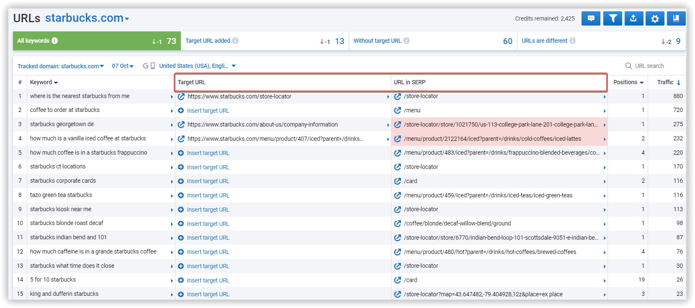Expand arrow for 'starbucks georgetown de' keyword

point(172,125)
